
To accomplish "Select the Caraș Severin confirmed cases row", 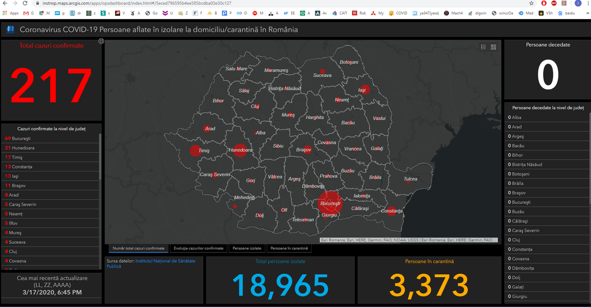I will point(50,204).
